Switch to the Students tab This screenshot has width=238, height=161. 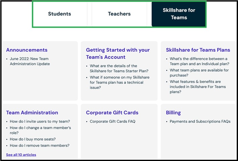[x=59, y=14]
